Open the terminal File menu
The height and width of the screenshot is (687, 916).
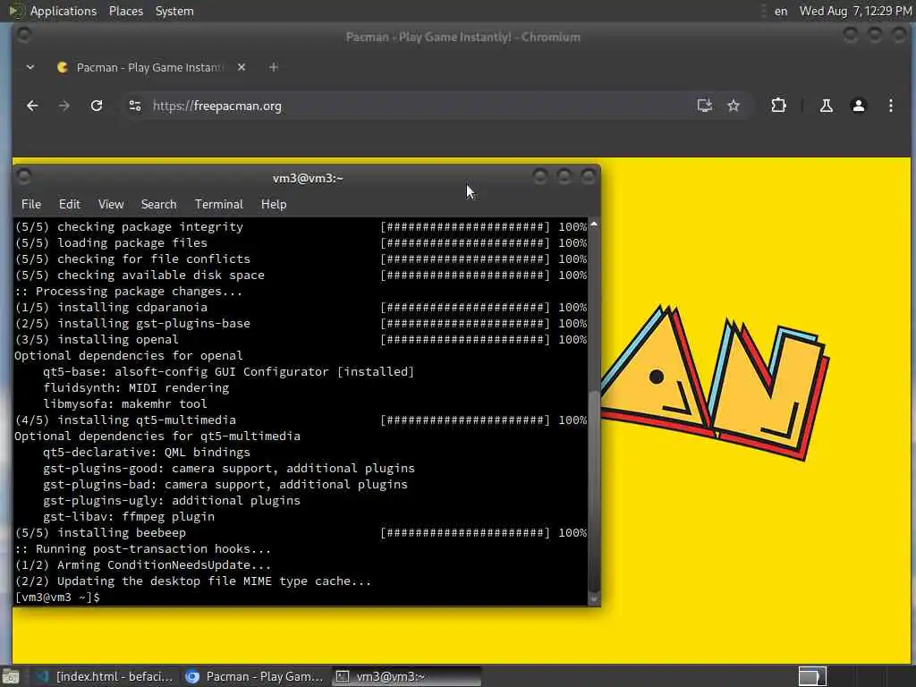tap(31, 204)
